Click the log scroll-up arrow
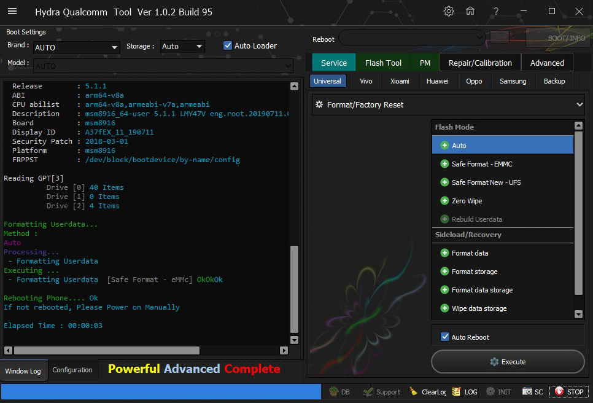This screenshot has width=593, height=403. tap(294, 86)
